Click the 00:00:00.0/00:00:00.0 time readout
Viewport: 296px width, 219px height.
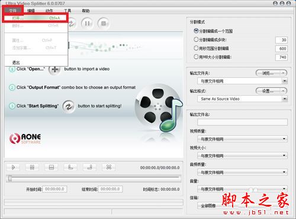point(160,168)
